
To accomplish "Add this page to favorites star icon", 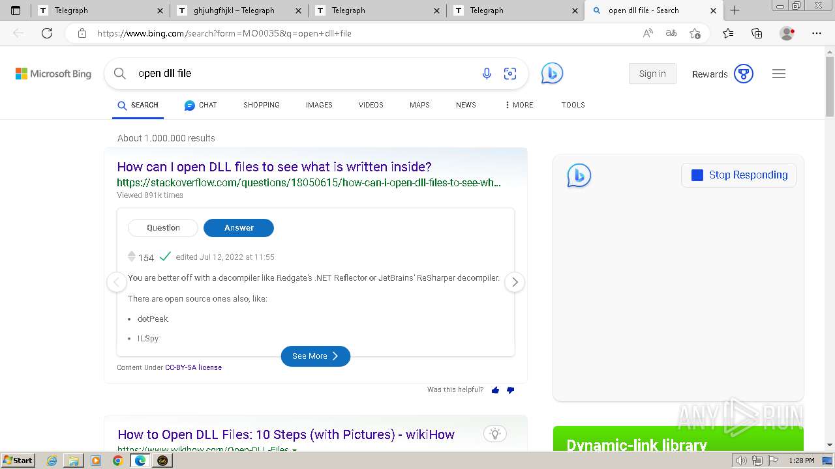I will [x=695, y=33].
